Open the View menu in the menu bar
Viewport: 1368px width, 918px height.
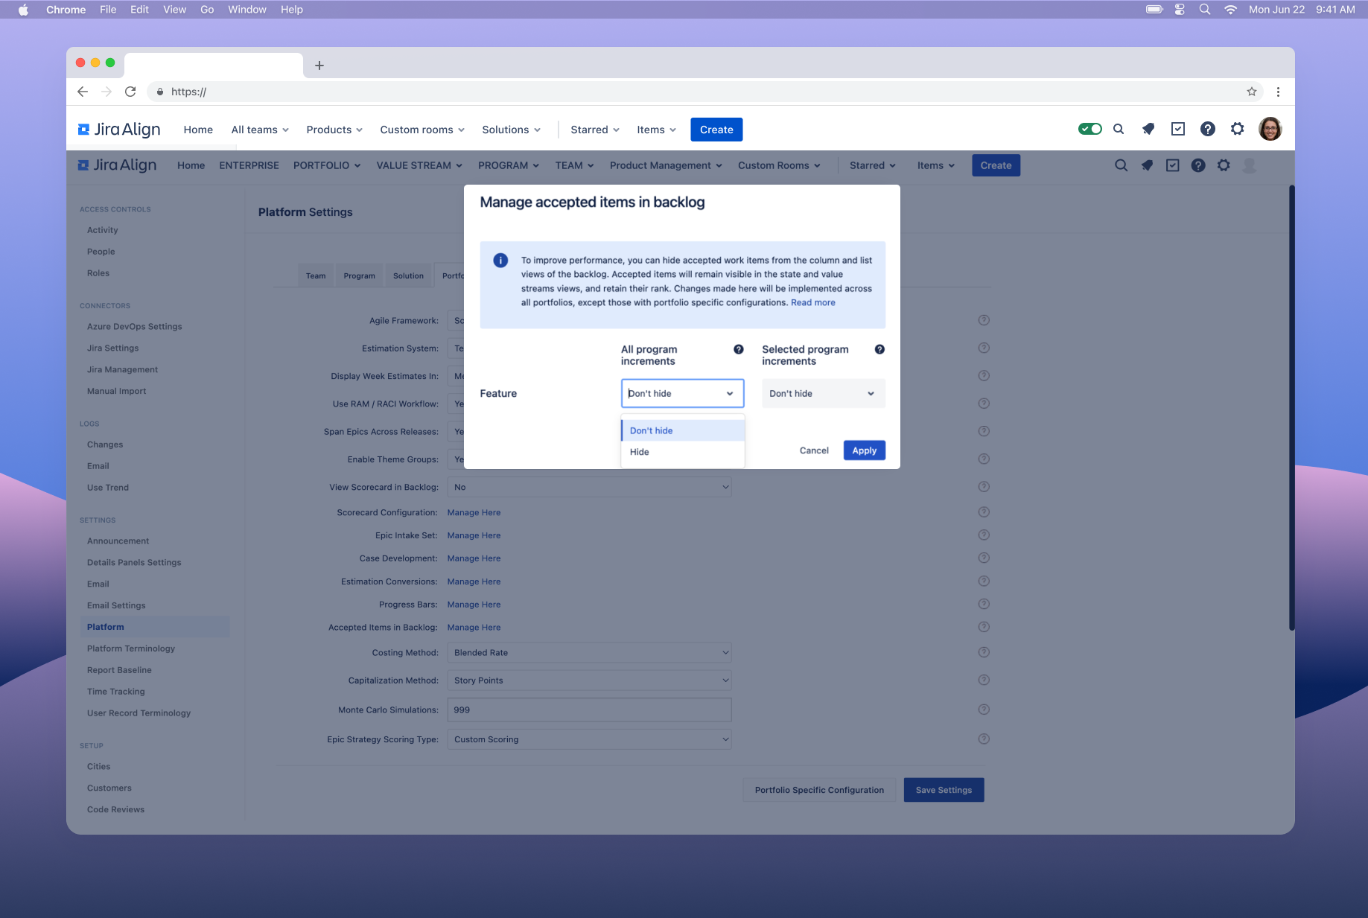(174, 9)
